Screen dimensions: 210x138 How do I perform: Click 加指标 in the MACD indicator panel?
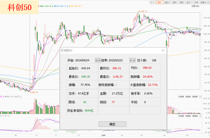coord(188,116)
